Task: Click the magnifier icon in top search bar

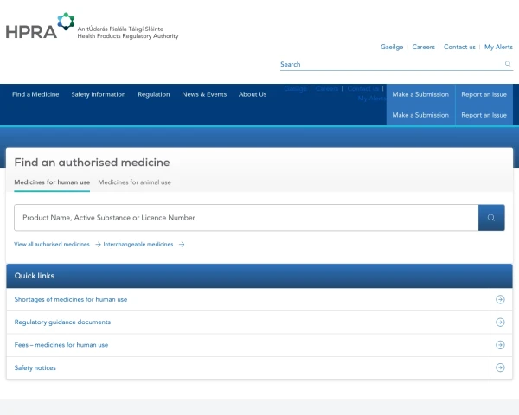Action: (508, 64)
